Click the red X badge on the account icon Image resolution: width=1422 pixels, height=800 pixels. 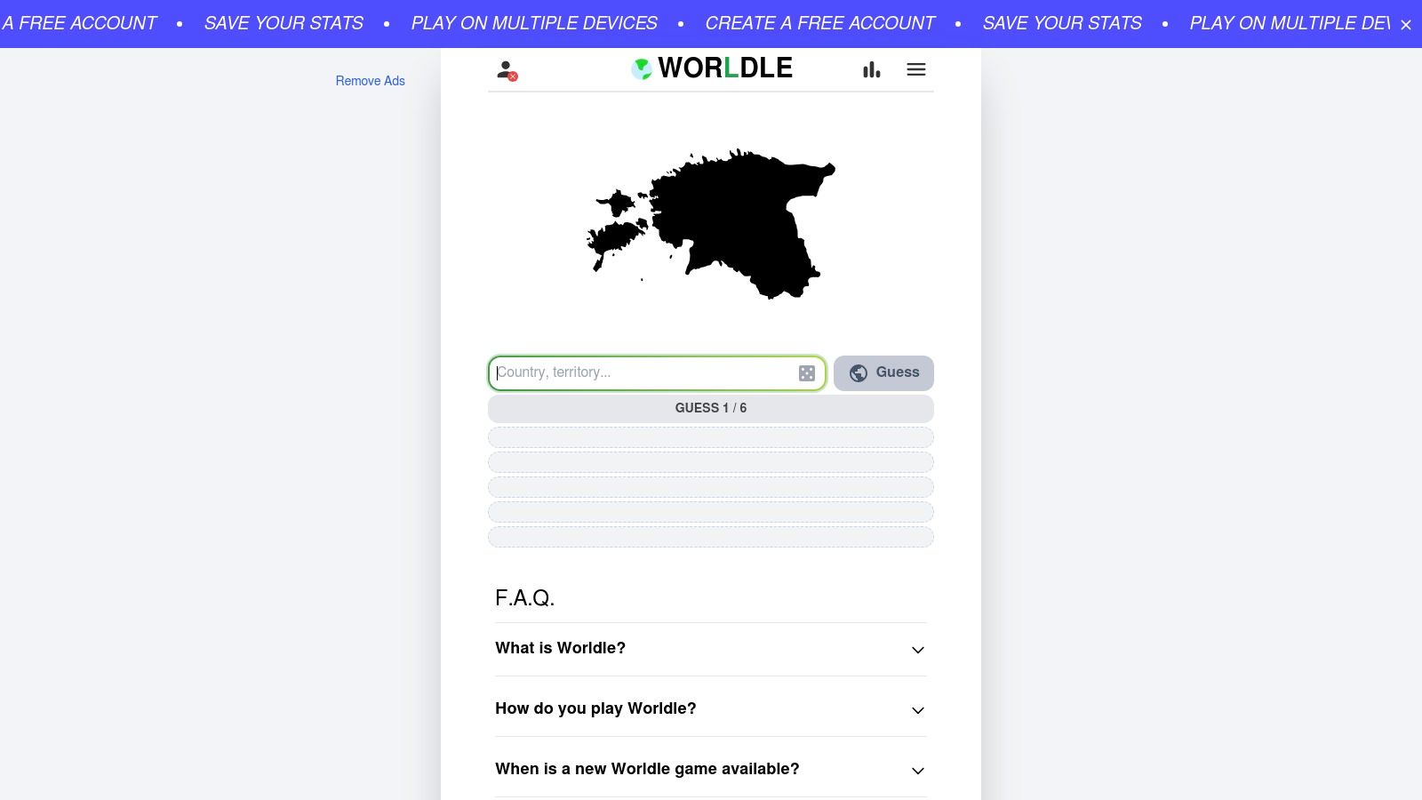[x=514, y=77]
